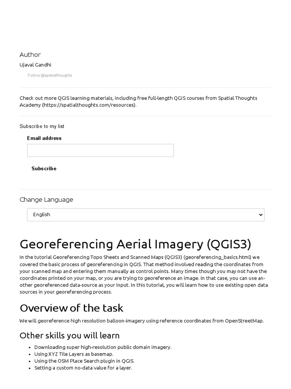291x389 pixels.
Task: Click the OSM Place Search plugin bullet
Action: 84,361
